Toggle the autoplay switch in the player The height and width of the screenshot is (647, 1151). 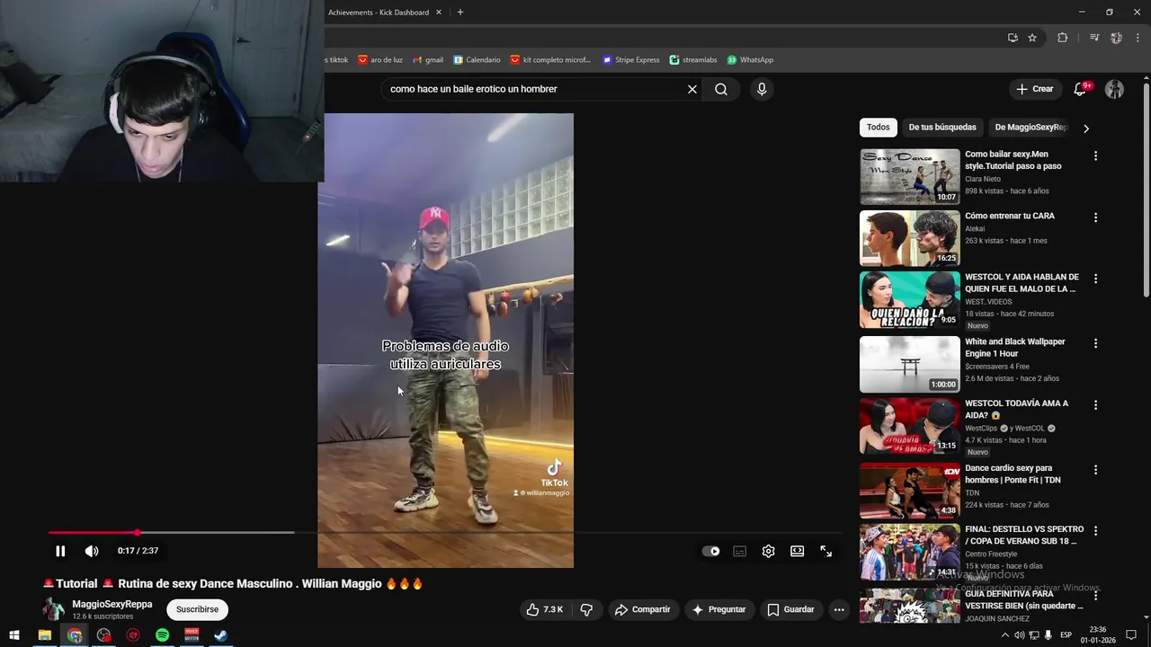point(710,552)
